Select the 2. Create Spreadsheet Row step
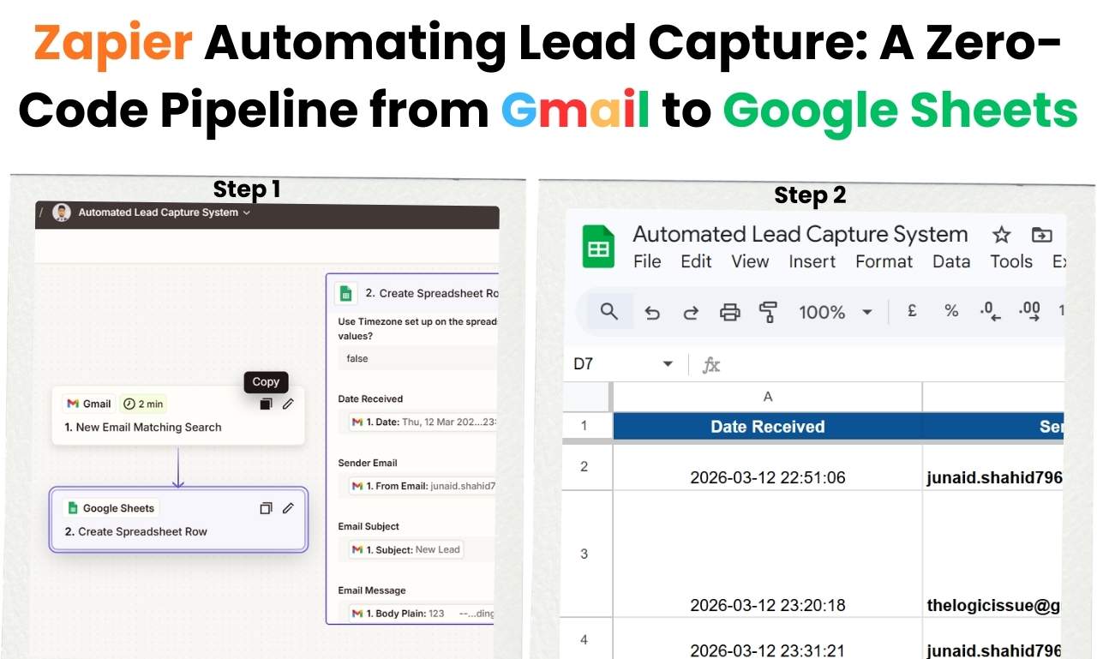 [x=178, y=519]
